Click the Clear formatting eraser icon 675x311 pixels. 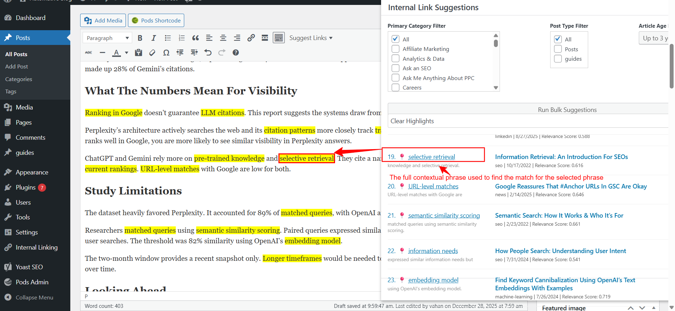152,53
